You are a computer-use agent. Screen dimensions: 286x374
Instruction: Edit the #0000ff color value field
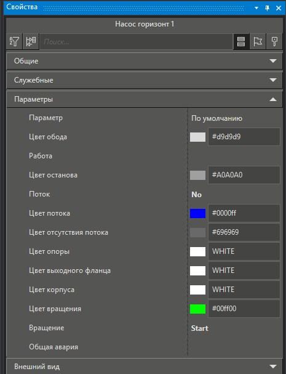point(244,213)
